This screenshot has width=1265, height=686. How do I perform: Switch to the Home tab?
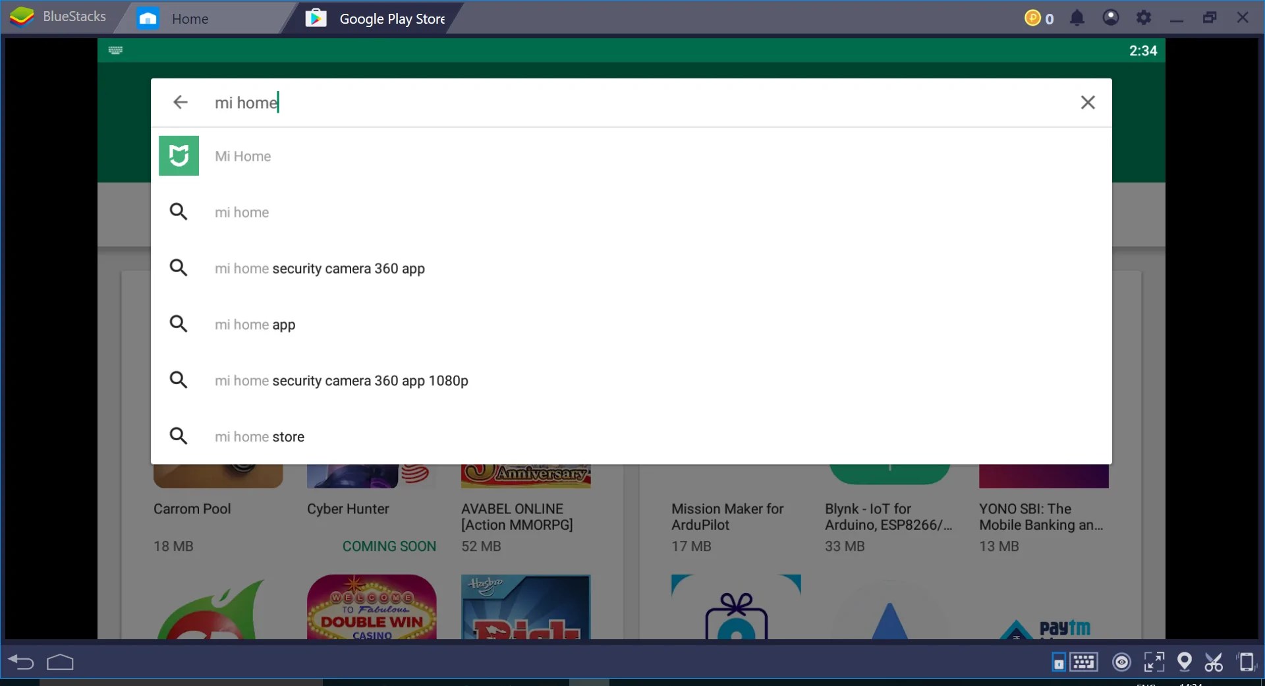click(190, 18)
